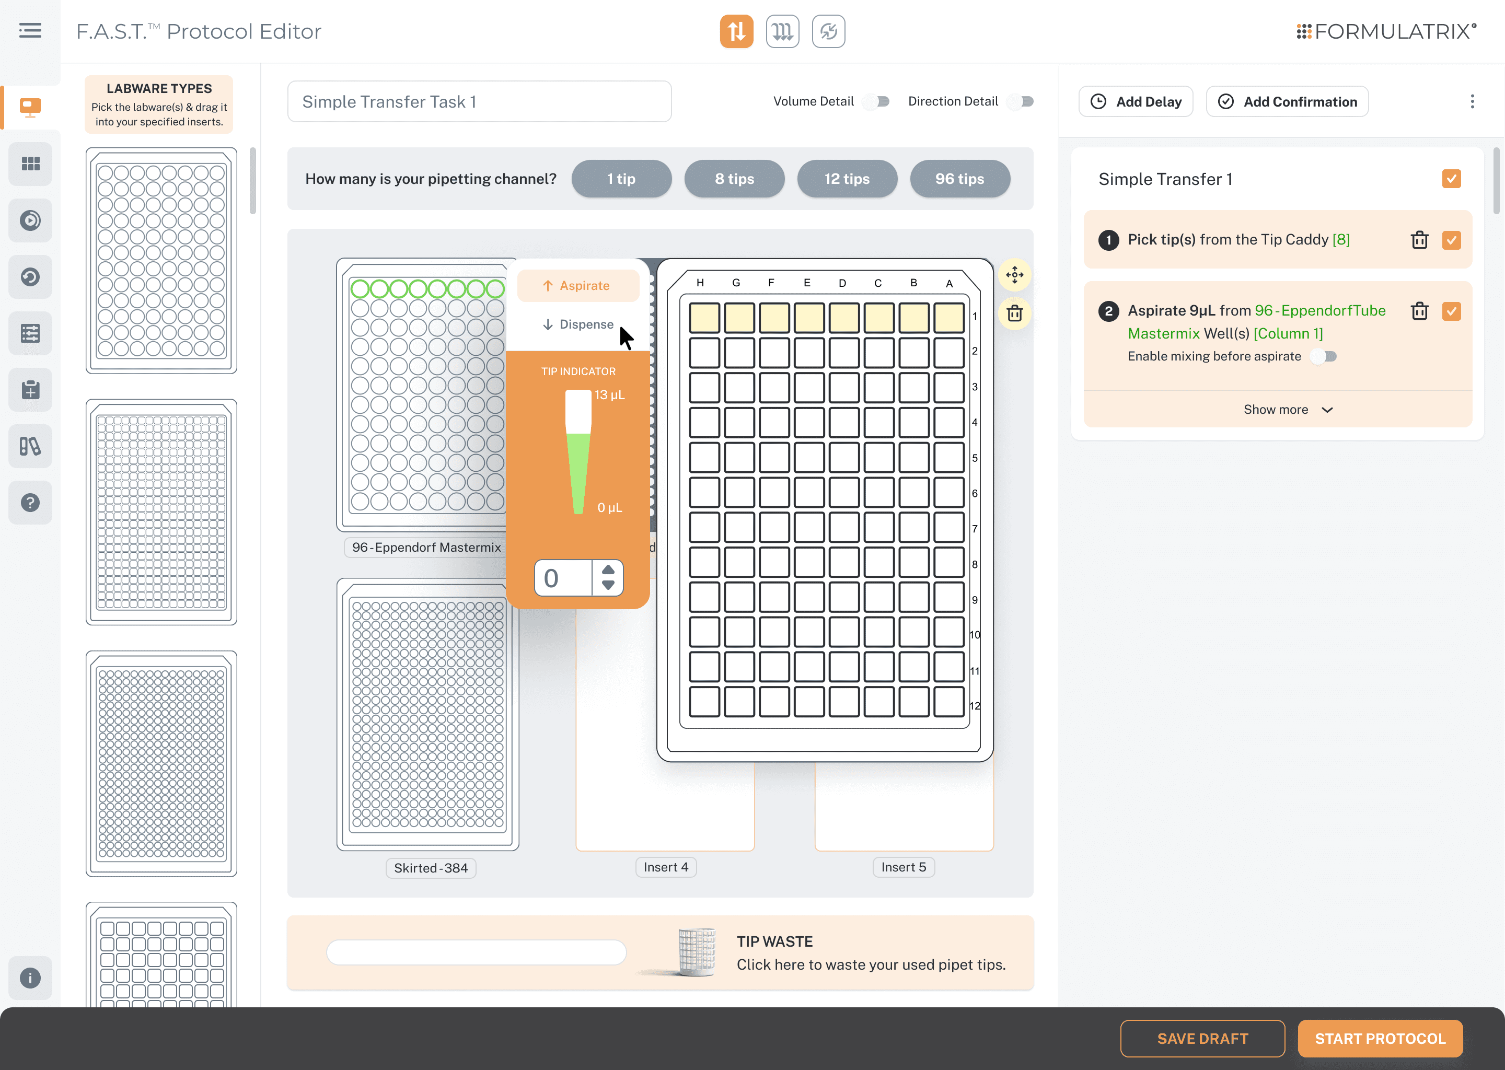The height and width of the screenshot is (1070, 1505).
Task: Delete labware with yellow trash icon
Action: tap(1014, 313)
